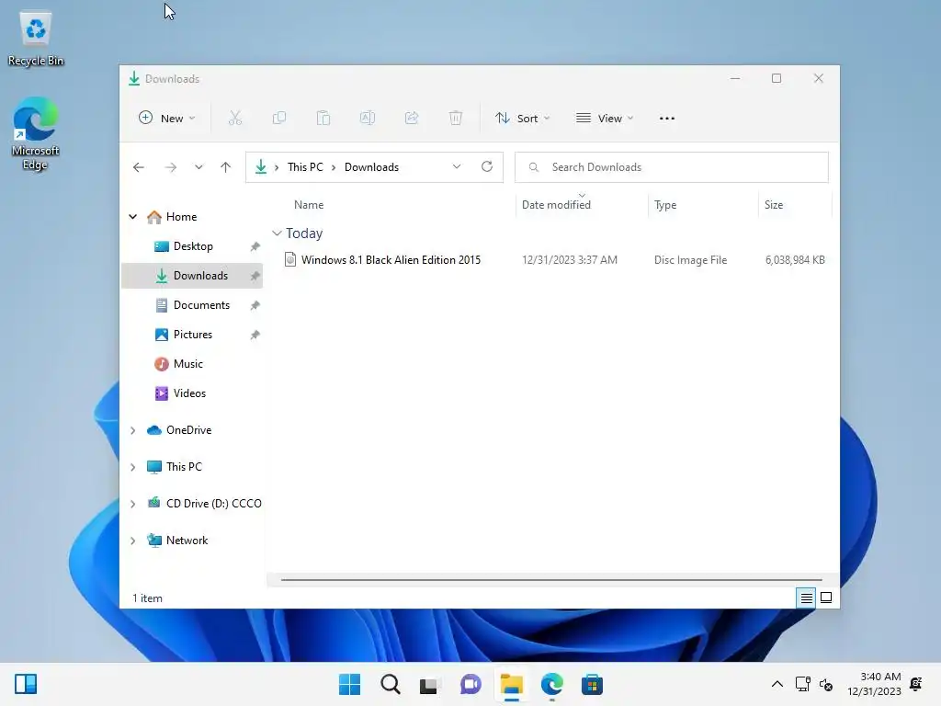Switch to details view layout toggle
941x706 pixels.
(806, 598)
